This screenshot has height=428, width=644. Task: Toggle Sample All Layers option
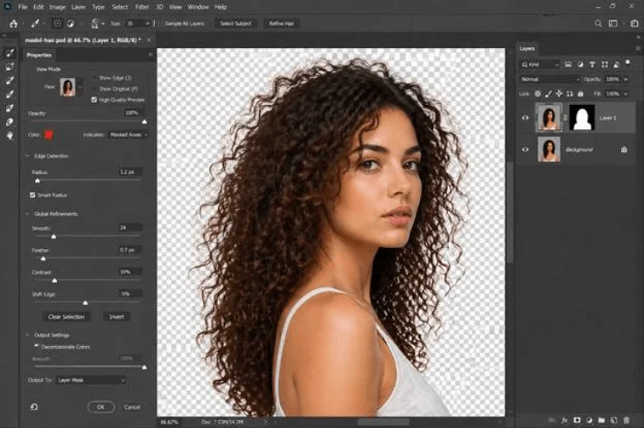185,24
